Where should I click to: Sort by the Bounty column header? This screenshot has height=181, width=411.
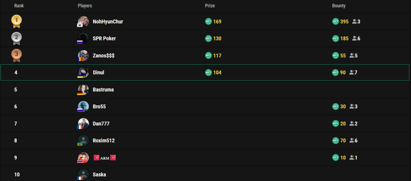point(339,6)
